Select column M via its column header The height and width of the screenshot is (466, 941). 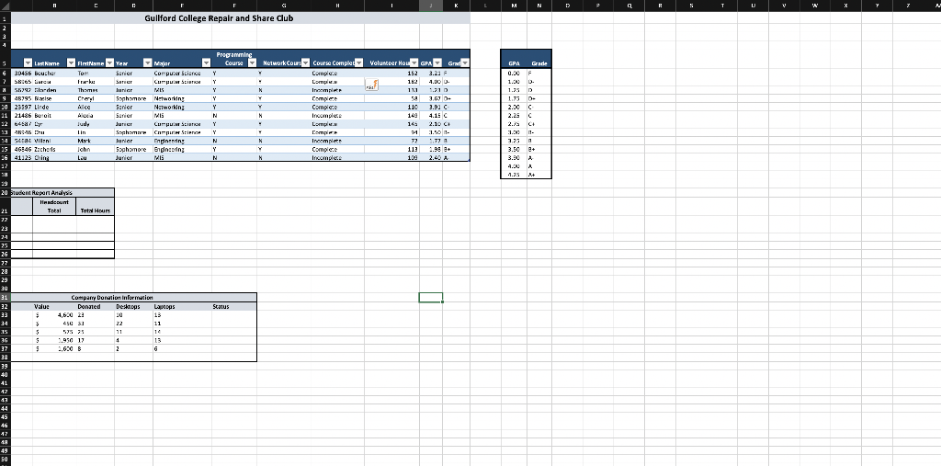[x=515, y=6]
